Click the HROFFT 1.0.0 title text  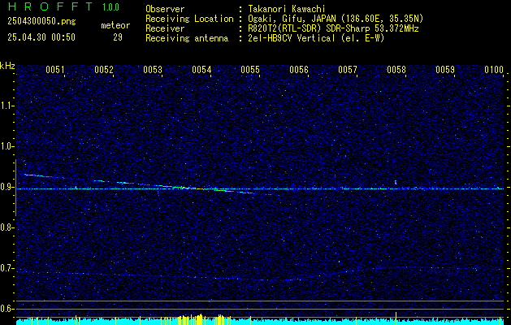[64, 6]
